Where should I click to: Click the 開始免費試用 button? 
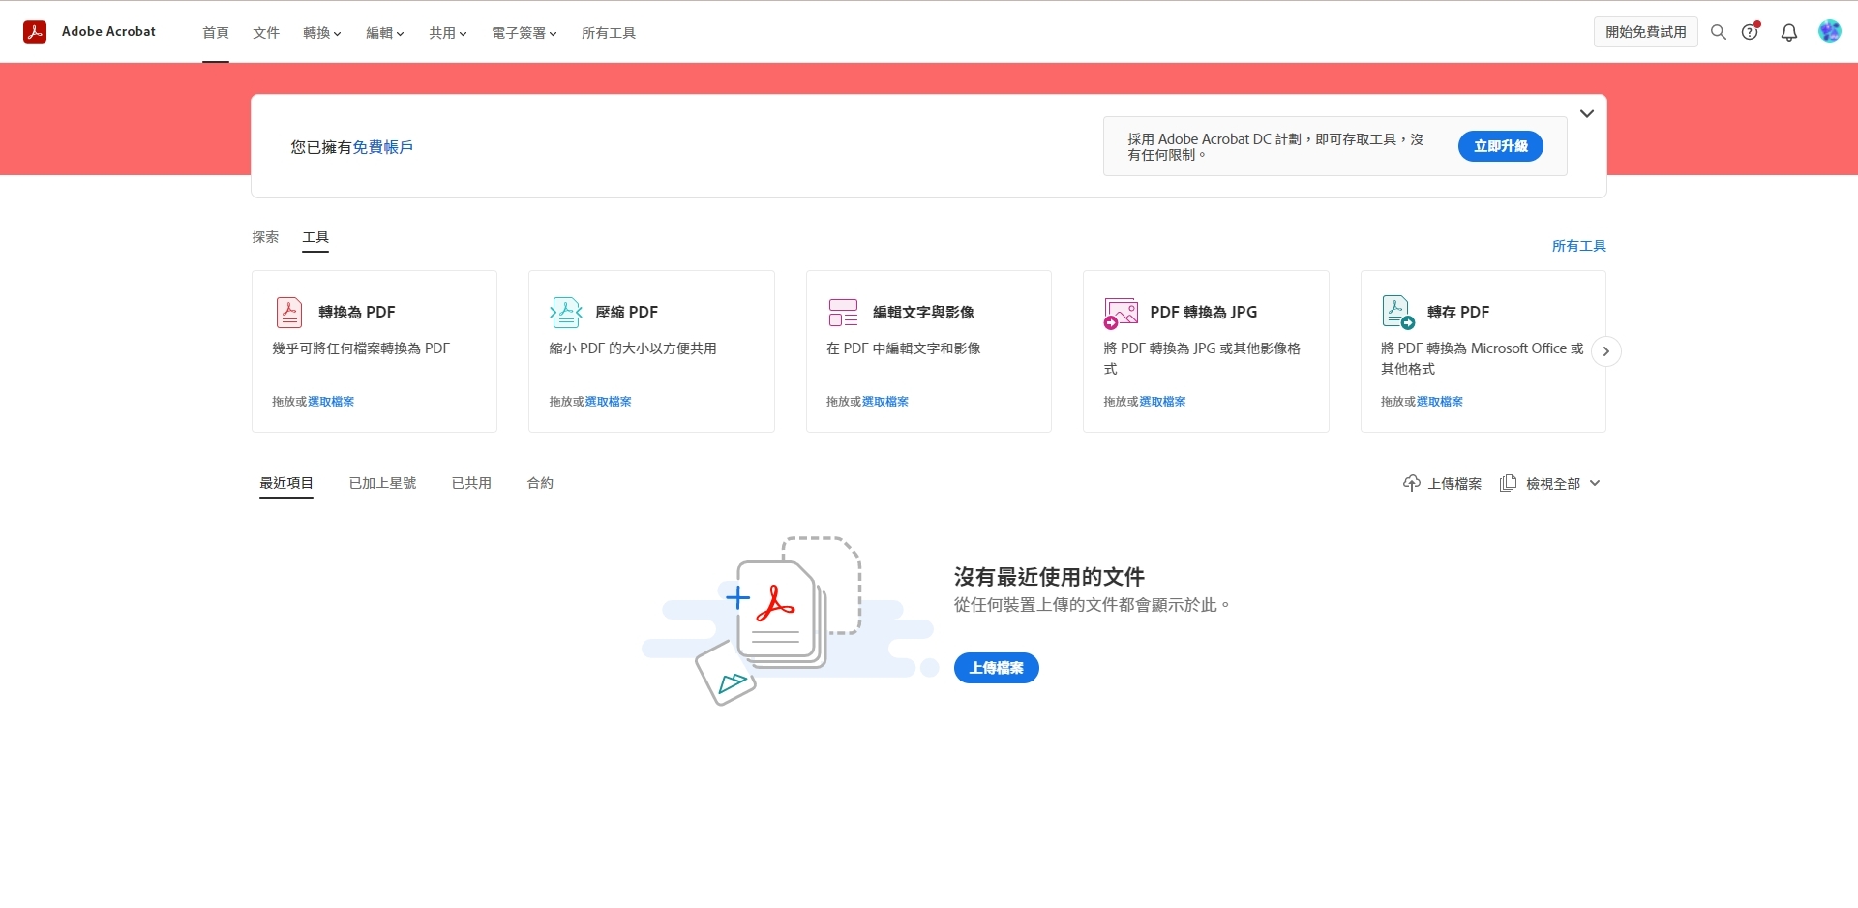coord(1645,32)
